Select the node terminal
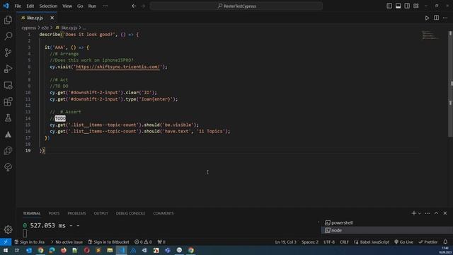The width and height of the screenshot is (453, 255). (x=386, y=230)
